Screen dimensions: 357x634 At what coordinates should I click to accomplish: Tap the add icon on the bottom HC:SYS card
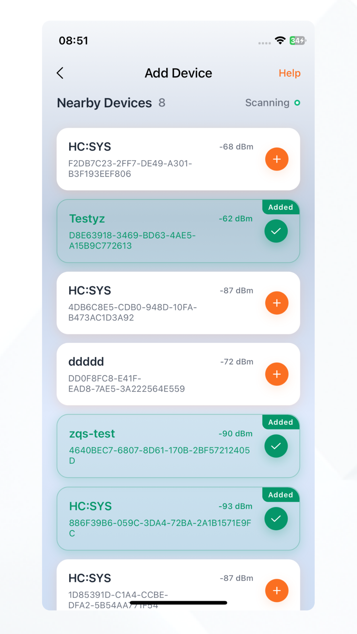pyautogui.click(x=276, y=590)
